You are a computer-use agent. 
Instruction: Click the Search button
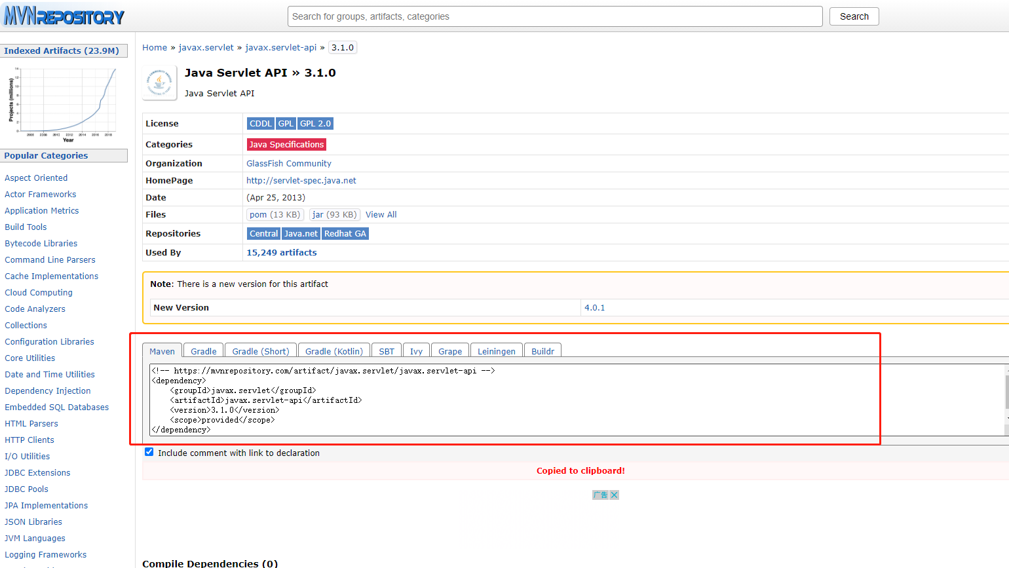854,16
